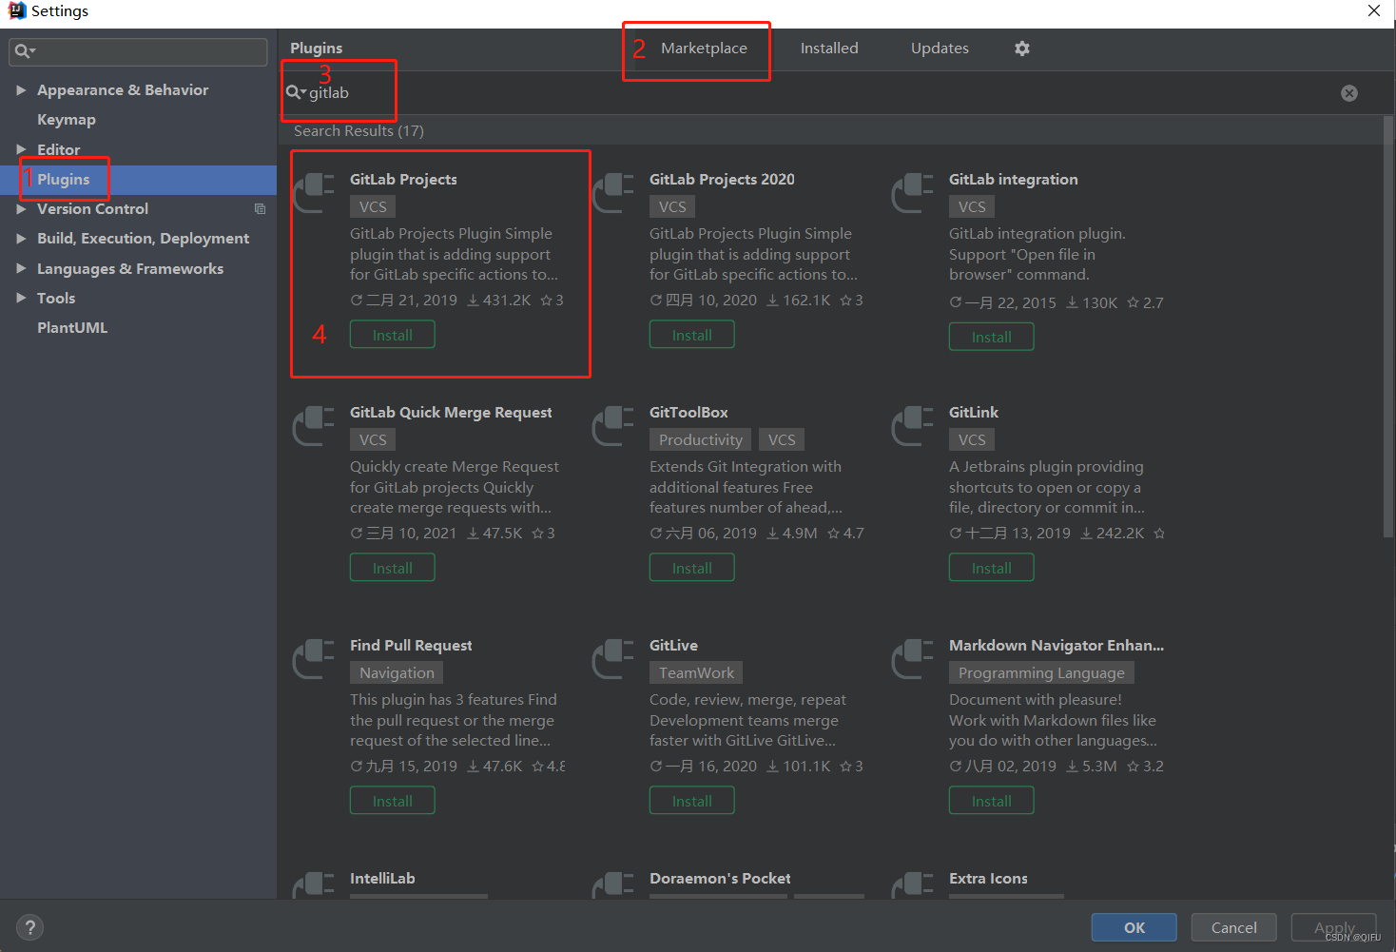Click the GitLink plugin icon

[913, 425]
